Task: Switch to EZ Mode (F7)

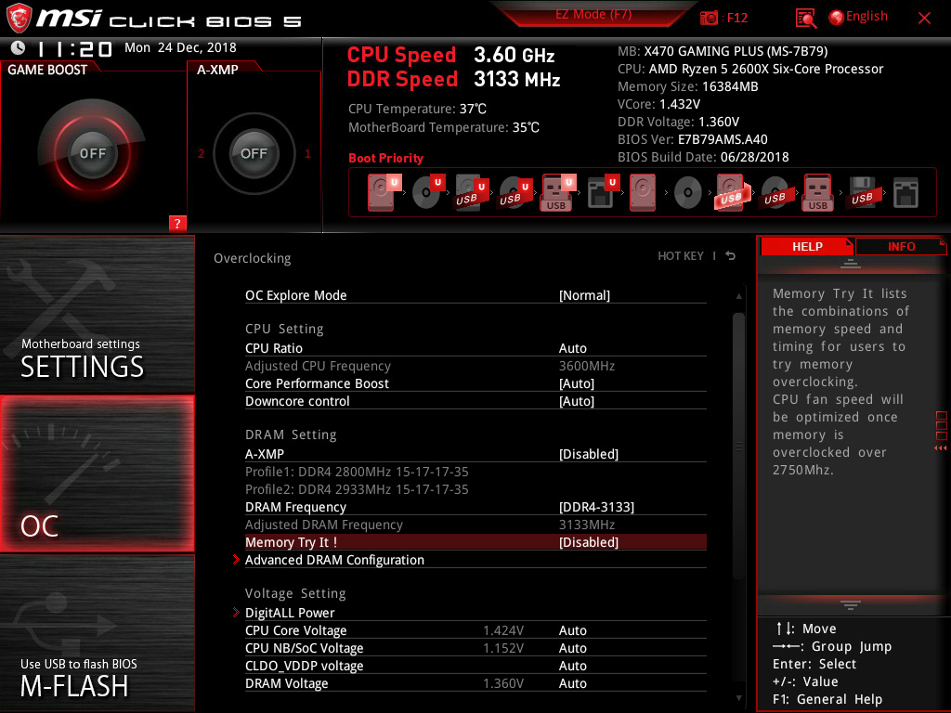Action: [x=593, y=15]
